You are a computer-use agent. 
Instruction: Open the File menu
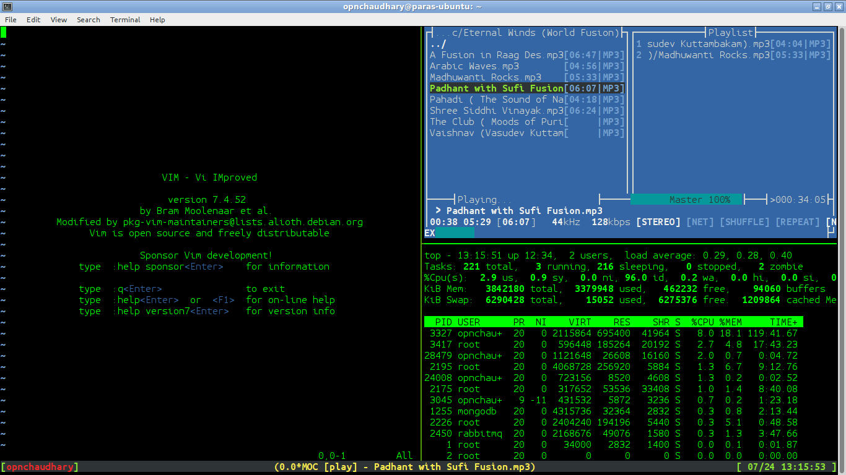coord(11,20)
